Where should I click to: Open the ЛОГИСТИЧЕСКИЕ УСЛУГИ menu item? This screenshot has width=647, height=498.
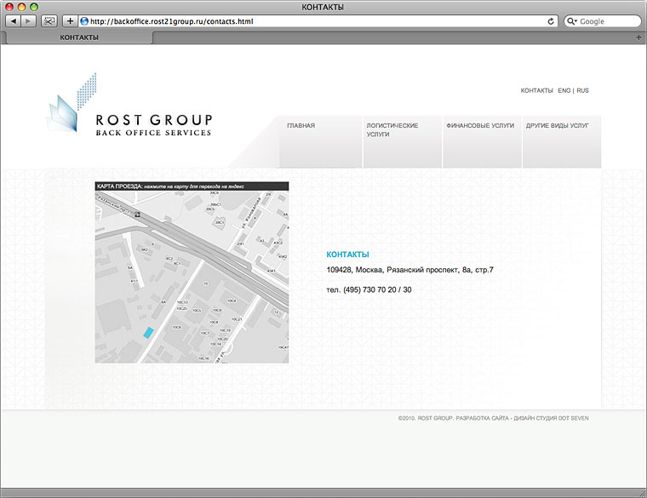click(392, 130)
